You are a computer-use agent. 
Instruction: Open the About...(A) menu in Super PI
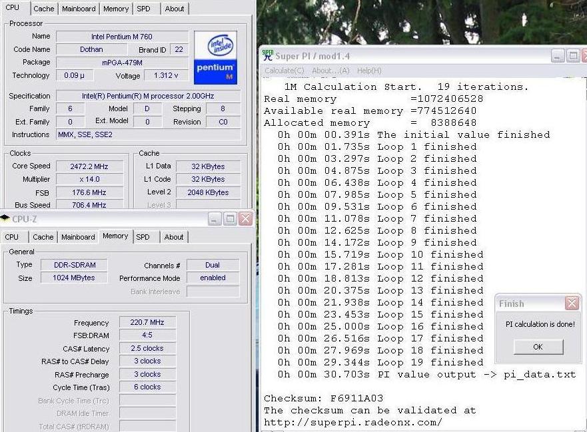(330, 71)
